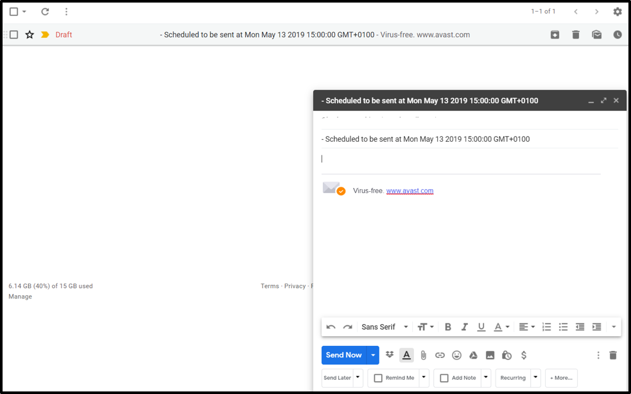Star the scheduled draft email

(30, 35)
